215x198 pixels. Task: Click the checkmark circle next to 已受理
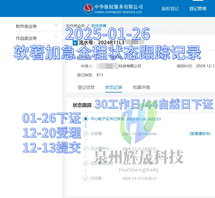(x=85, y=134)
